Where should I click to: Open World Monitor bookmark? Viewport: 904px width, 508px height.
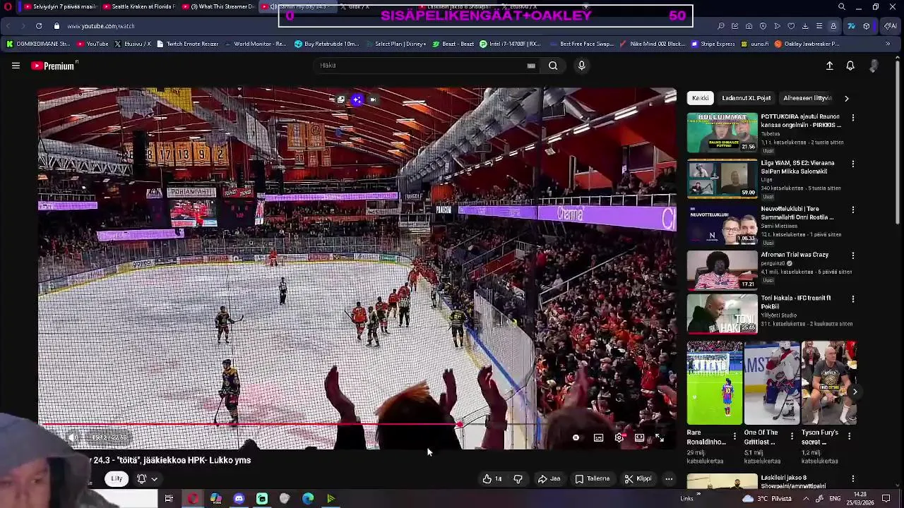pyautogui.click(x=256, y=44)
